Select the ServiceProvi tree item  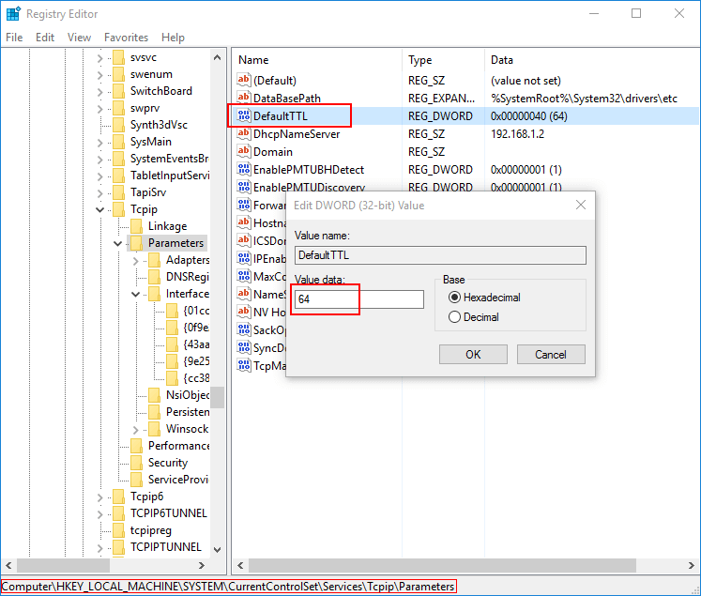click(178, 480)
